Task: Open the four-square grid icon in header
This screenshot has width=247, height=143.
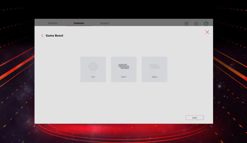Action: 186,23
